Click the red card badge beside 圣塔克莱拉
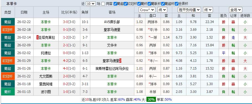 38,37
